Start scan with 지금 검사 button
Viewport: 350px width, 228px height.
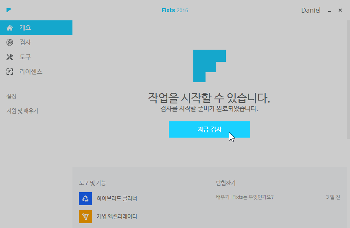(x=209, y=129)
